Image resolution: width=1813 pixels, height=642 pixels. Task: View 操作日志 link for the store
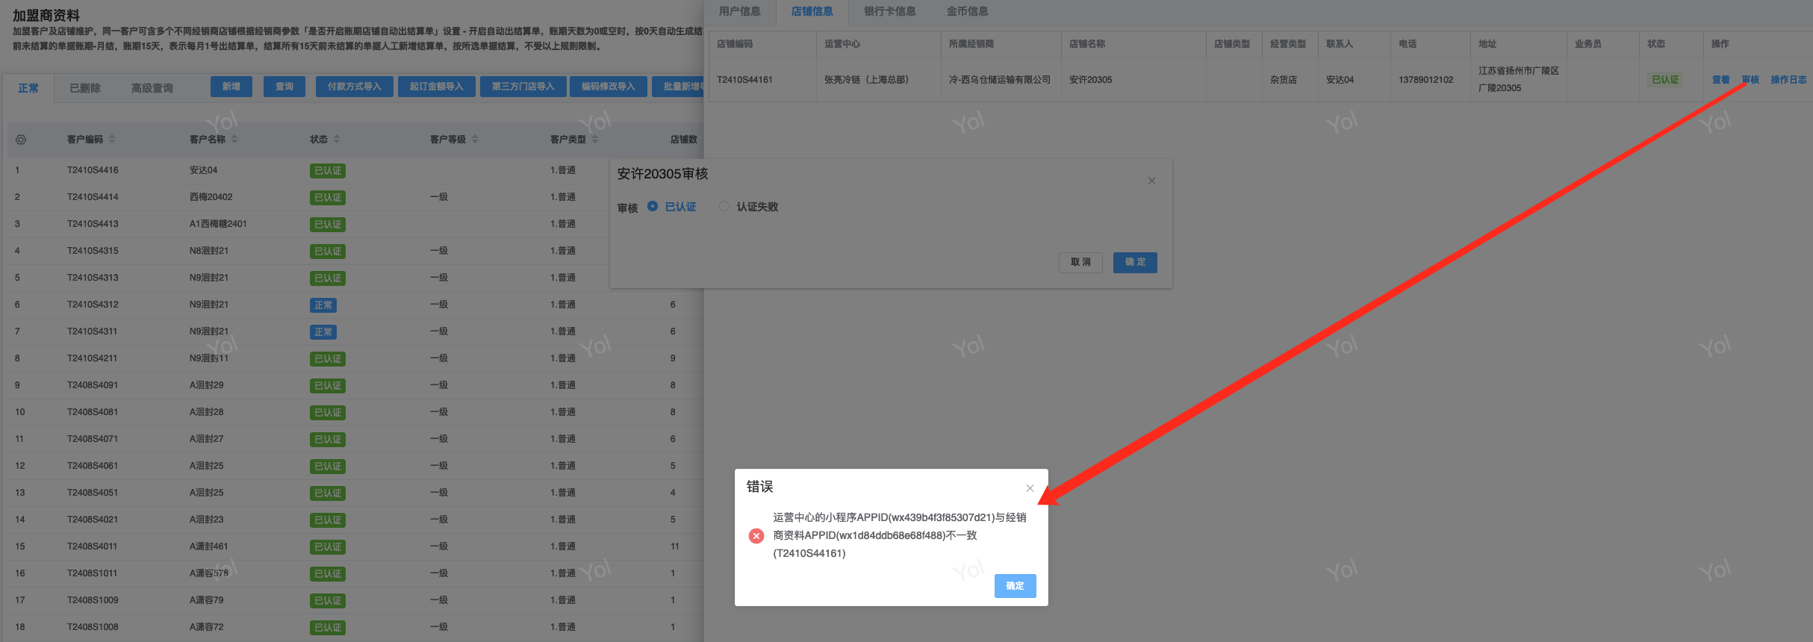[1788, 80]
